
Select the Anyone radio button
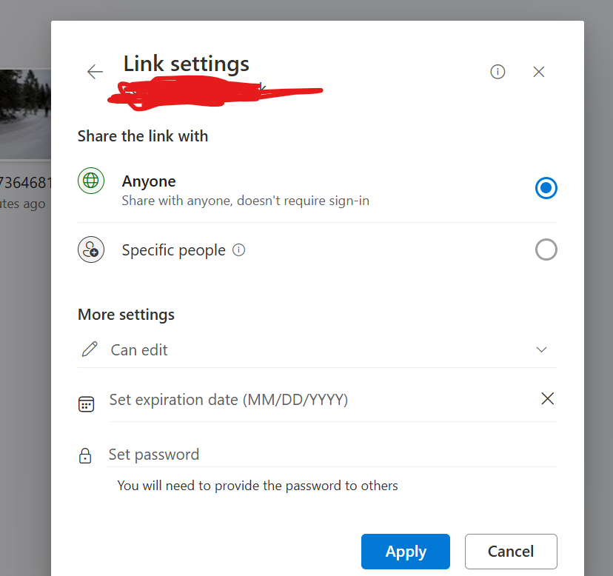[x=546, y=188]
